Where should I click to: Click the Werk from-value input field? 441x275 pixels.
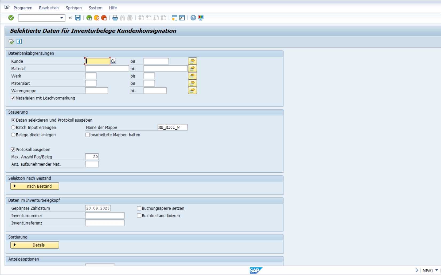91,76
